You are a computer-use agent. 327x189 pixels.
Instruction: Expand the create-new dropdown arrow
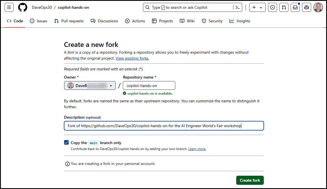(261, 8)
